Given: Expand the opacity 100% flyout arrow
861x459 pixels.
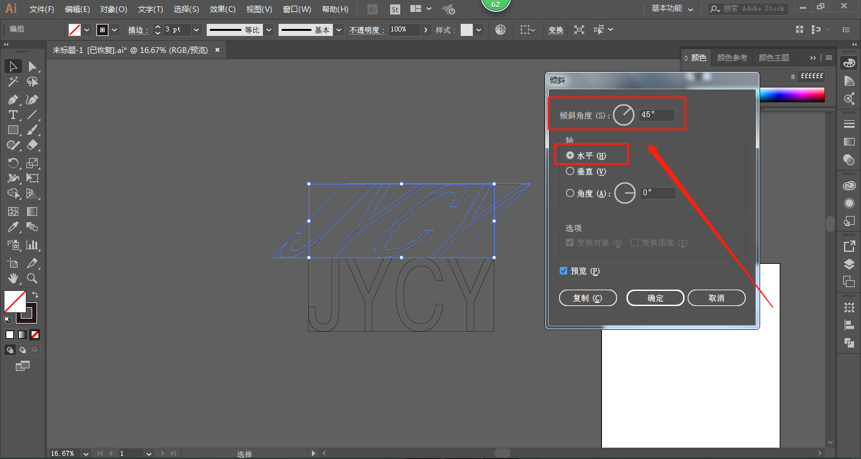Looking at the screenshot, I should click(x=427, y=30).
